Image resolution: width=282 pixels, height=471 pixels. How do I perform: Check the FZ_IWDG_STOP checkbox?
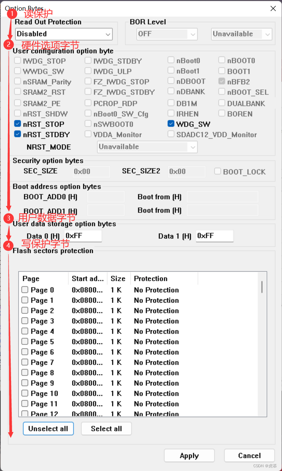(x=88, y=81)
